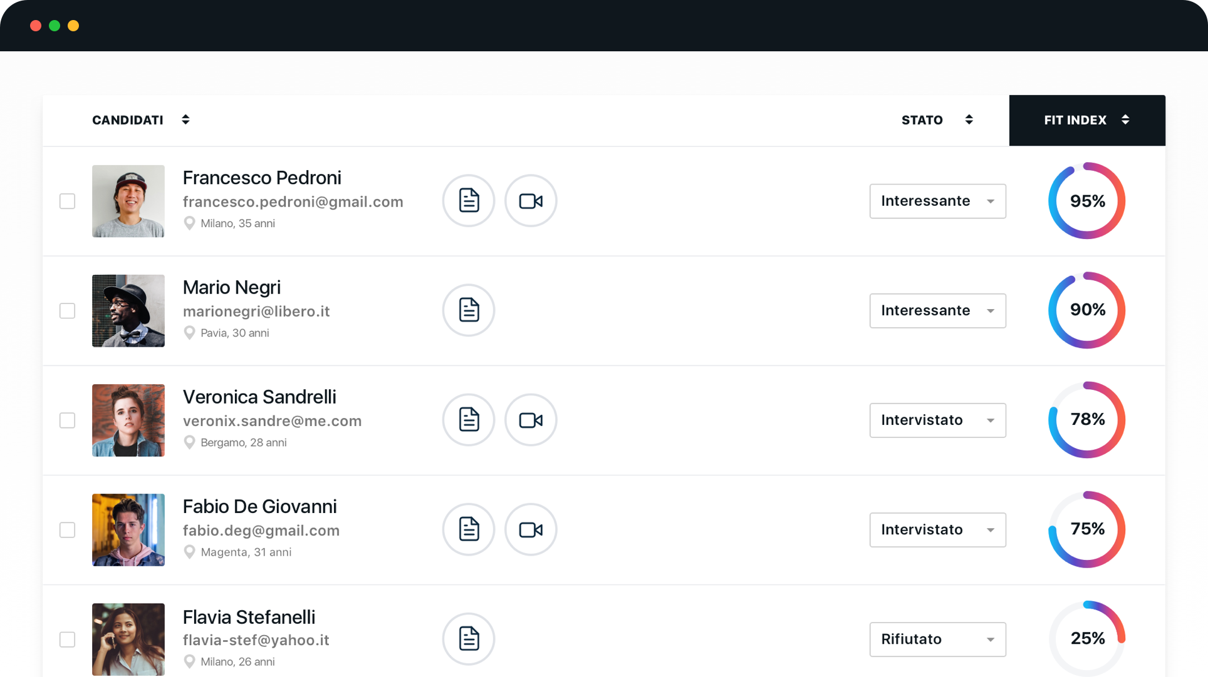The width and height of the screenshot is (1208, 677).
Task: Open Veronica Sandrelli's Intervistato status dropdown
Action: 937,420
